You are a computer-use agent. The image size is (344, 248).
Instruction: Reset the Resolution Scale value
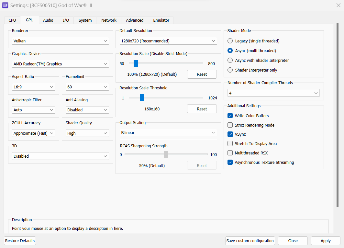(202, 74)
